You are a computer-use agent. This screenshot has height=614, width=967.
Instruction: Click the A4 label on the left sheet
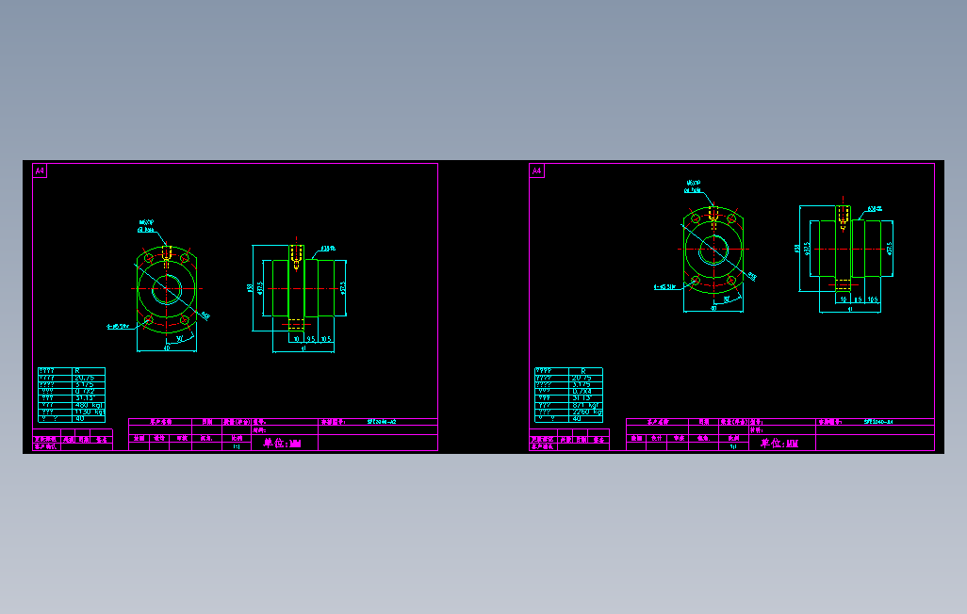pyautogui.click(x=40, y=170)
